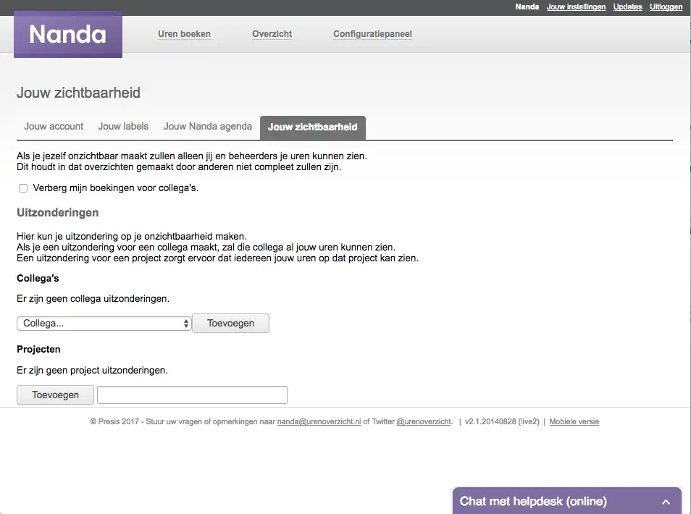Click Uitloggen to log out

[x=666, y=7]
